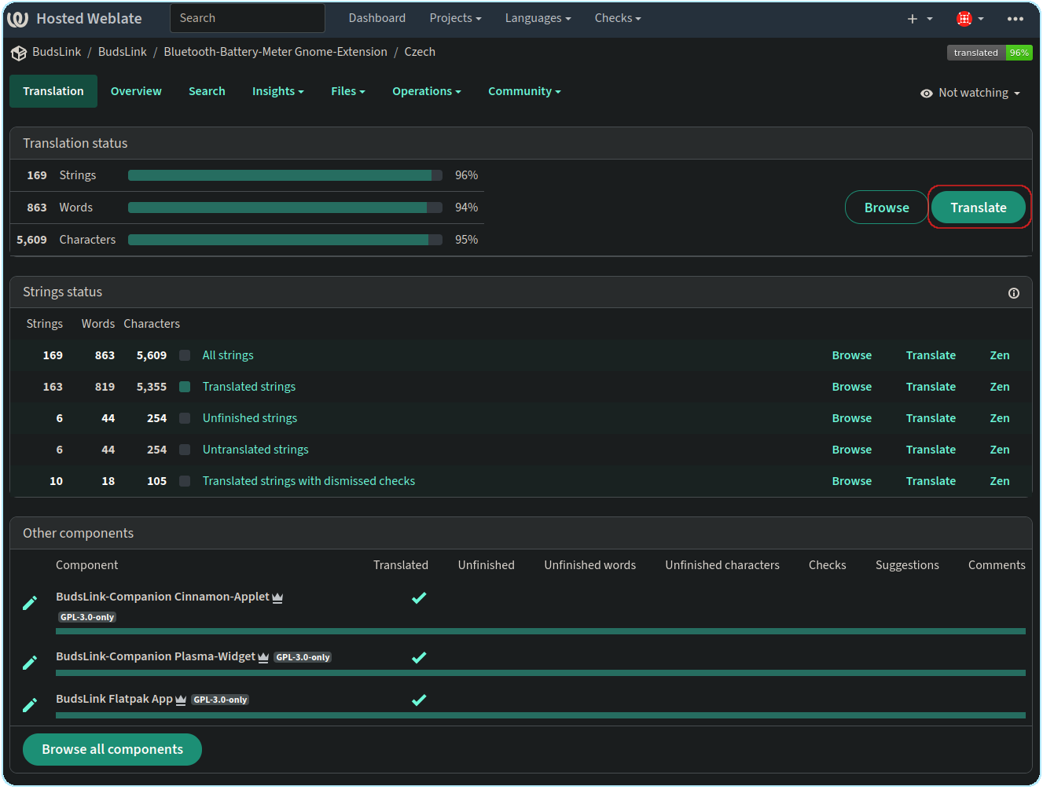Open the Search tab
This screenshot has height=790, width=1043.
207,91
